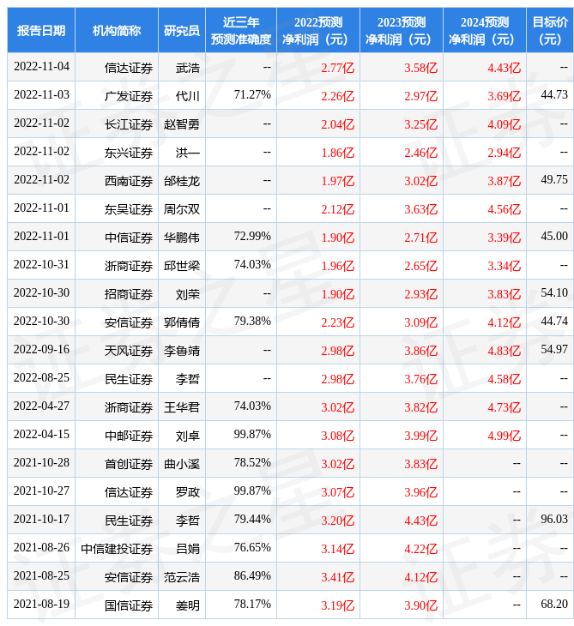Click analyst name 代川
This screenshot has width=574, height=626.
tap(188, 96)
